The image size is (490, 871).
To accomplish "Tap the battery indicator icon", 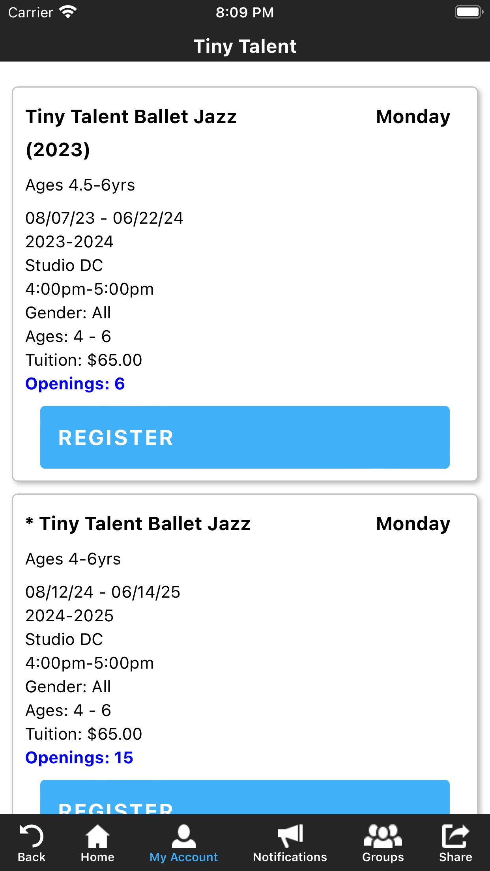I will tap(469, 12).
